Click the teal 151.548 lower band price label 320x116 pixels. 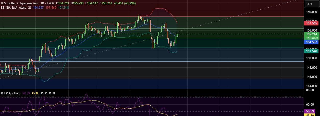coord(312,51)
